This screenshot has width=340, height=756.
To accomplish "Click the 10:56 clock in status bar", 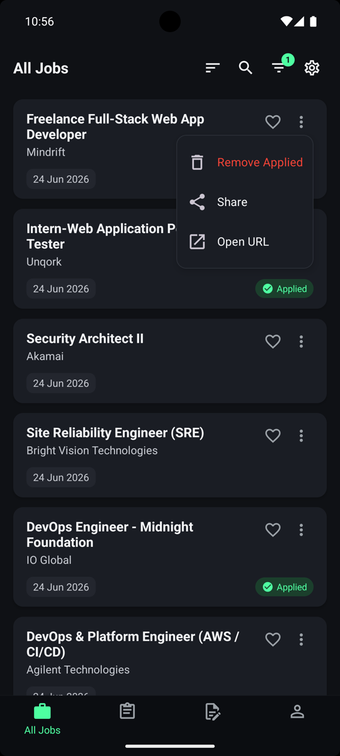I will [39, 21].
